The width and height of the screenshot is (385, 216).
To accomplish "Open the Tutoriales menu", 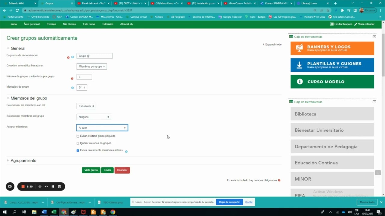I will (108, 24).
